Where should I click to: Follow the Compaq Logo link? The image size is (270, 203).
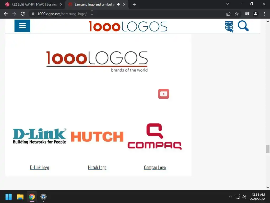(x=155, y=167)
